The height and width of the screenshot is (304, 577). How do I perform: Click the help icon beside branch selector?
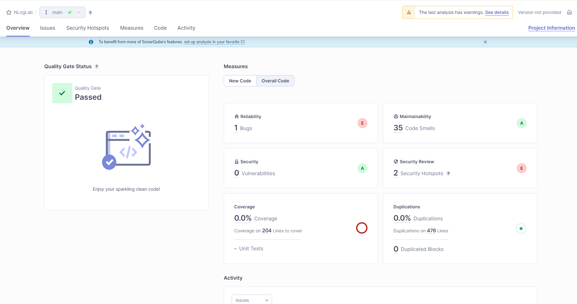coord(90,13)
